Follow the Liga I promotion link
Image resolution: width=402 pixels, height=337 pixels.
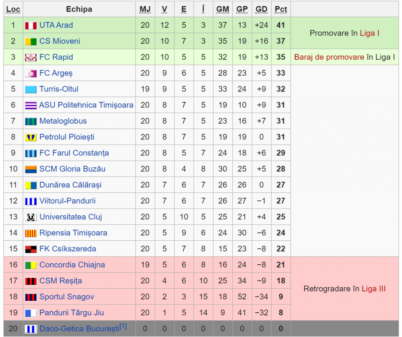[x=369, y=33]
